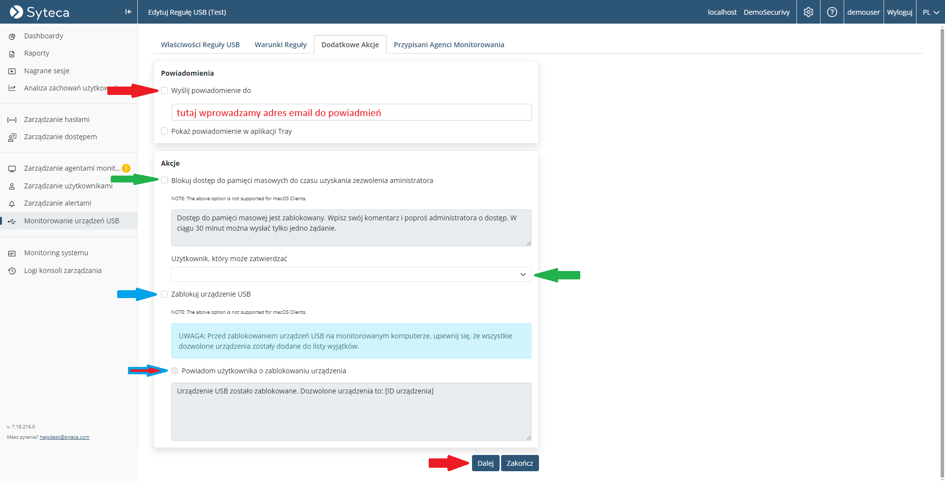The height and width of the screenshot is (483, 945).
Task: Click the Zarządzanie hasłami icon
Action: click(x=12, y=120)
